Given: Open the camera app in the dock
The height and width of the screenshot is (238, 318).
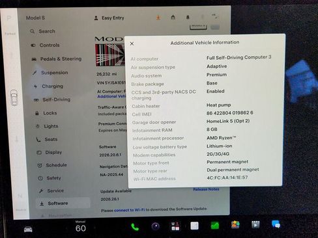Looking at the screenshot, I should tap(156, 226).
